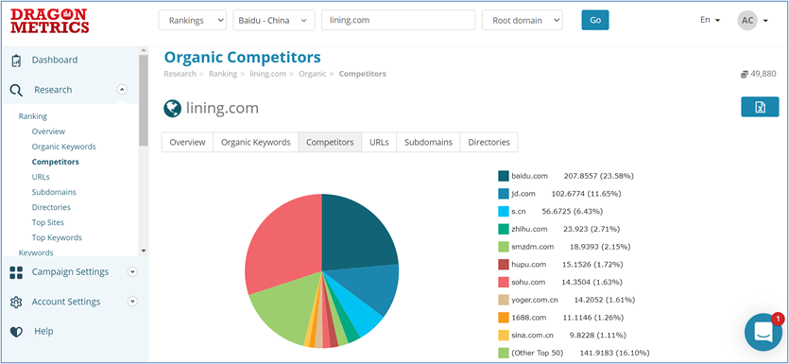Click the Research magnifier icon
The height and width of the screenshot is (364, 789).
click(16, 90)
